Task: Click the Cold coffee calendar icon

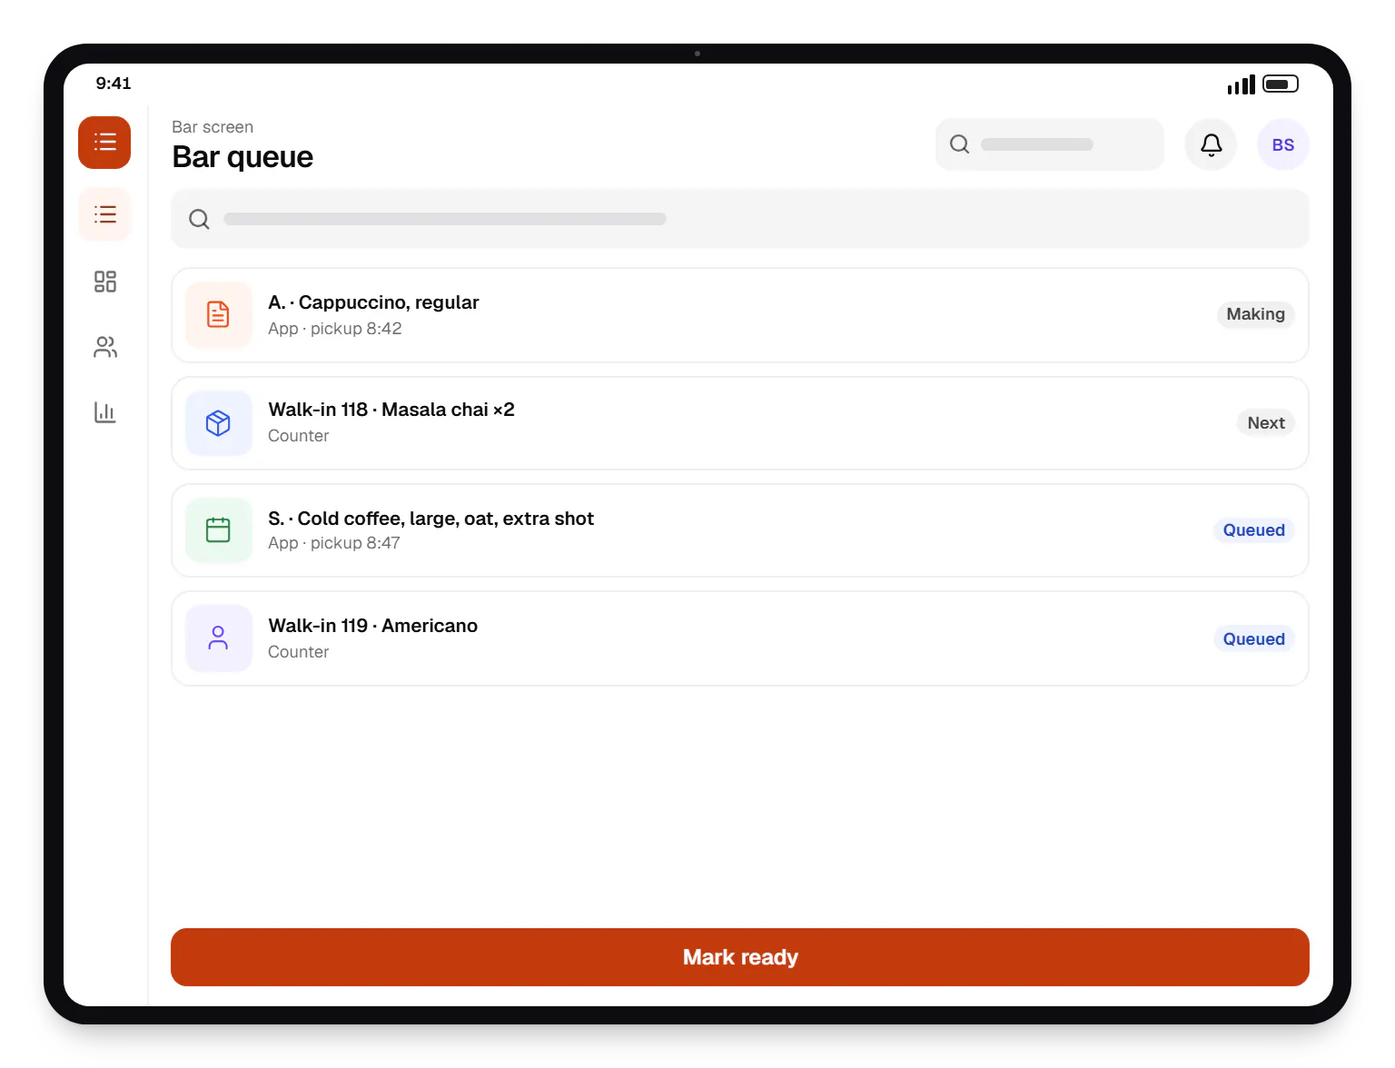Action: tap(219, 530)
